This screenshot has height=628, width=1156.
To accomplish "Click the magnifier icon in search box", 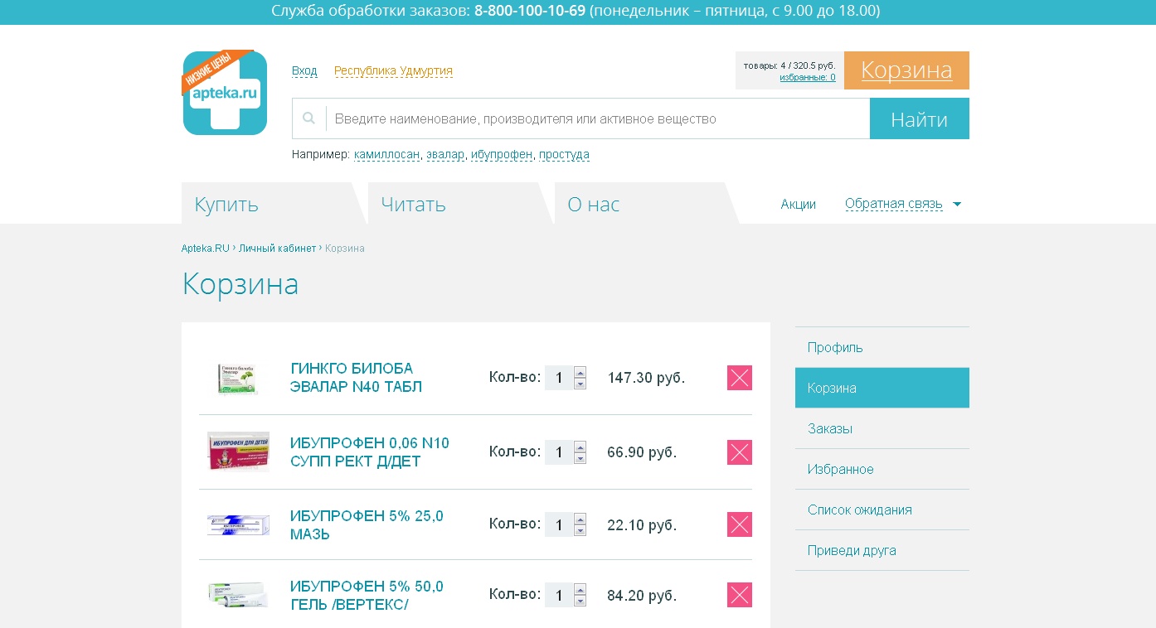I will pos(308,118).
